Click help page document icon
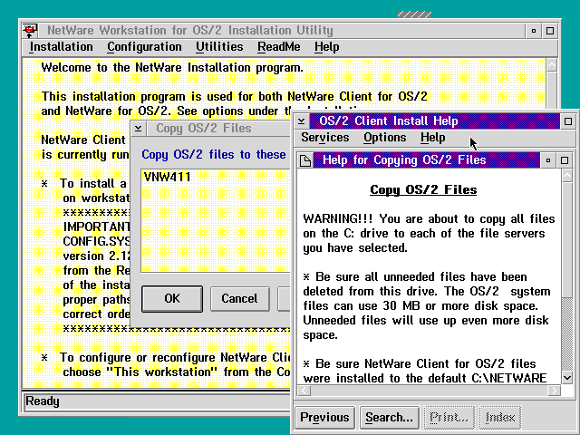The height and width of the screenshot is (435, 580). 305,160
